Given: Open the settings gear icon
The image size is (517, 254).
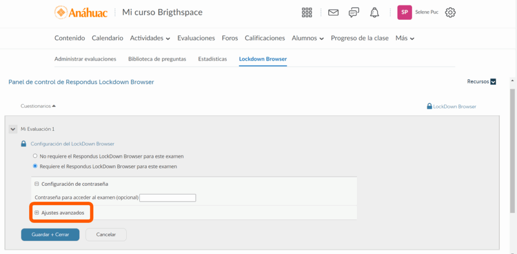Looking at the screenshot, I should 450,13.
